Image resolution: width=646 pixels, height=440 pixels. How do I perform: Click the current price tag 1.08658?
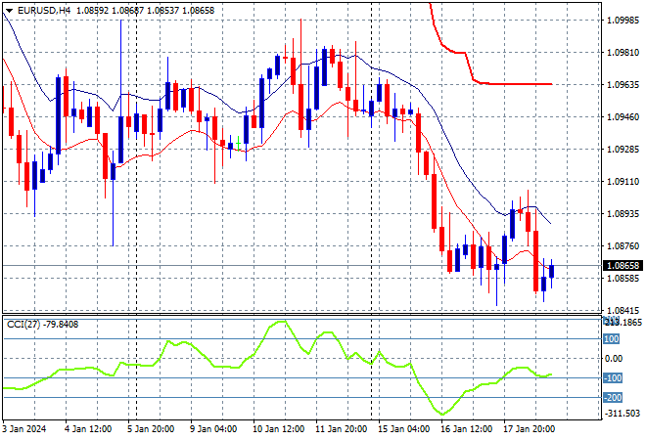[623, 266]
